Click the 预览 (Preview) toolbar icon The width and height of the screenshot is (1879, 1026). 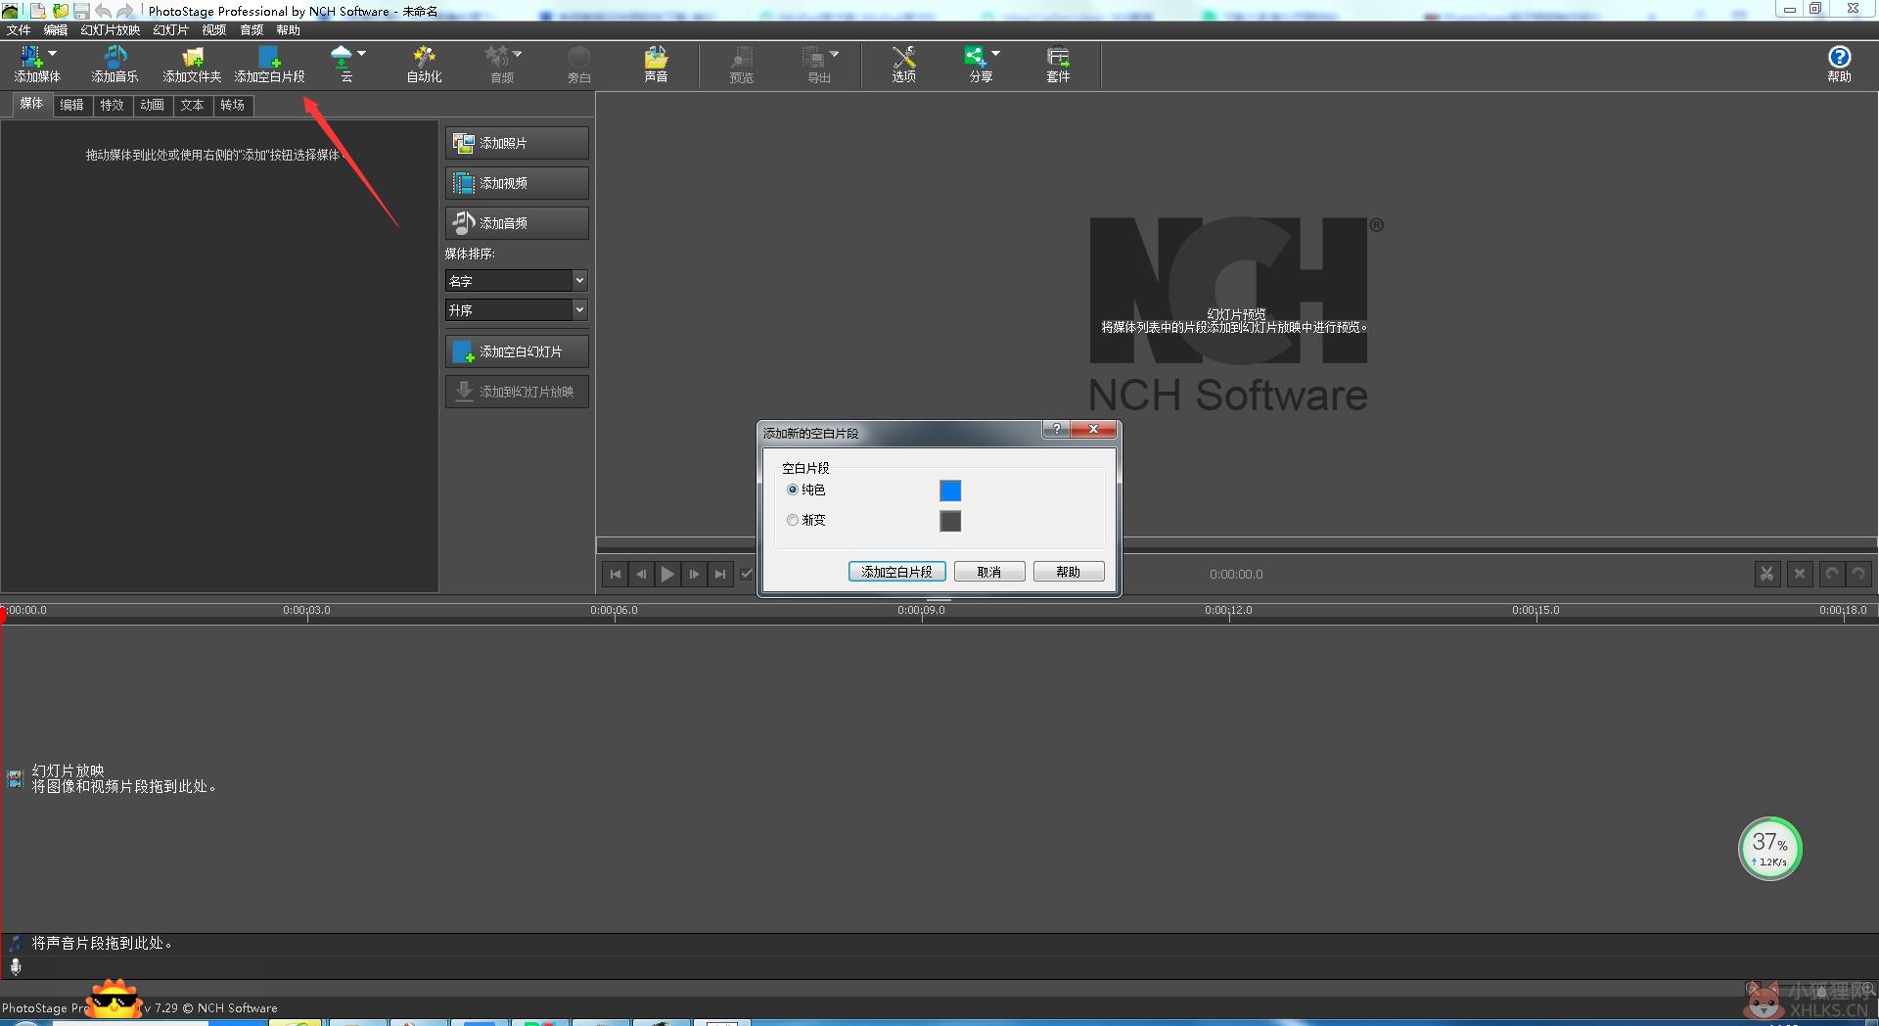click(x=742, y=65)
